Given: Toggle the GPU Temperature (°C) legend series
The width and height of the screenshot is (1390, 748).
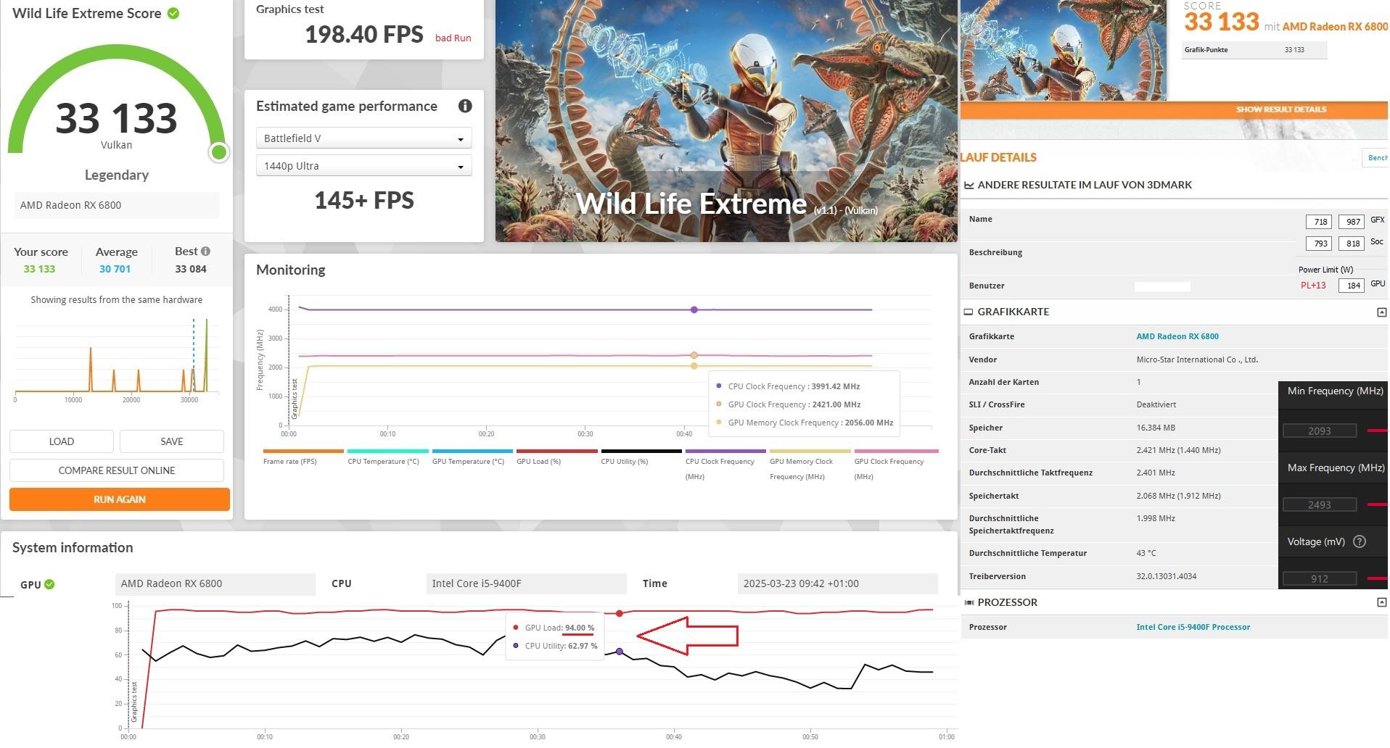Looking at the screenshot, I should (x=472, y=457).
